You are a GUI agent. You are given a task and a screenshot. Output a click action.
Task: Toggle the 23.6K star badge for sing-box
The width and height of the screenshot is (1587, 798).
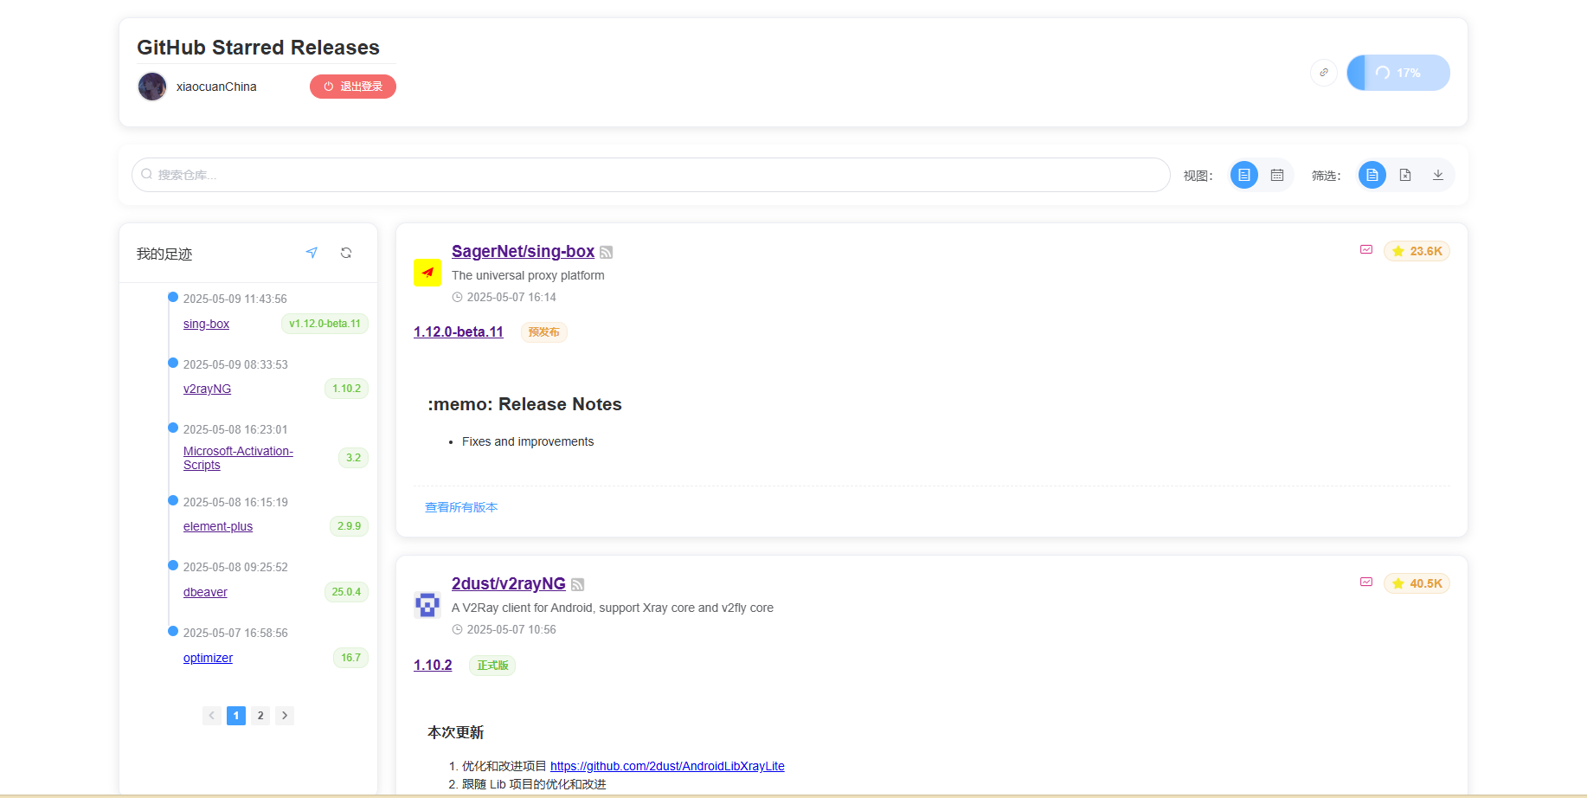[1417, 251]
